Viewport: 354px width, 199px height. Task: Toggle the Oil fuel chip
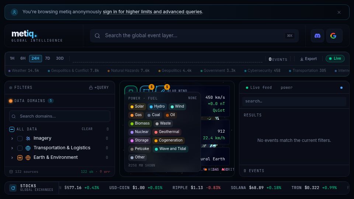170,115
